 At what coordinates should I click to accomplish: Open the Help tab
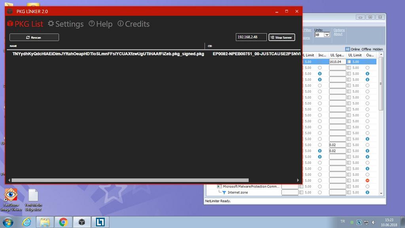pos(100,24)
